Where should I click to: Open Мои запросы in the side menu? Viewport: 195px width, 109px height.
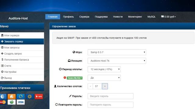(22, 48)
